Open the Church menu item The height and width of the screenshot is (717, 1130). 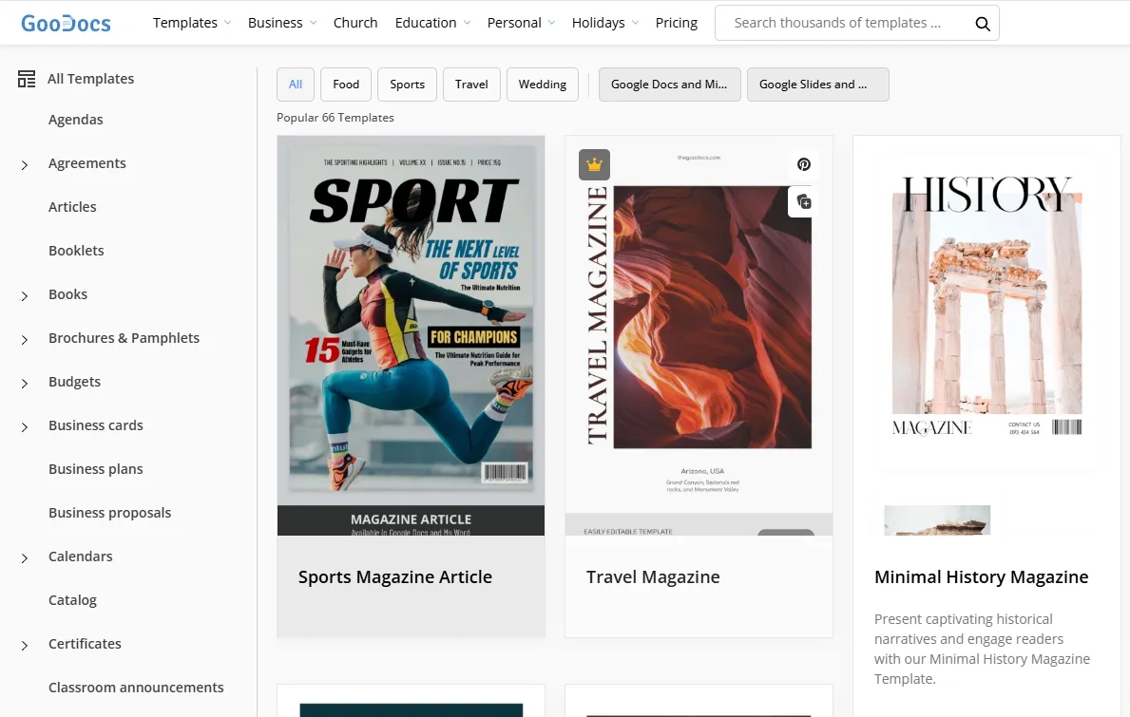pyautogui.click(x=355, y=23)
